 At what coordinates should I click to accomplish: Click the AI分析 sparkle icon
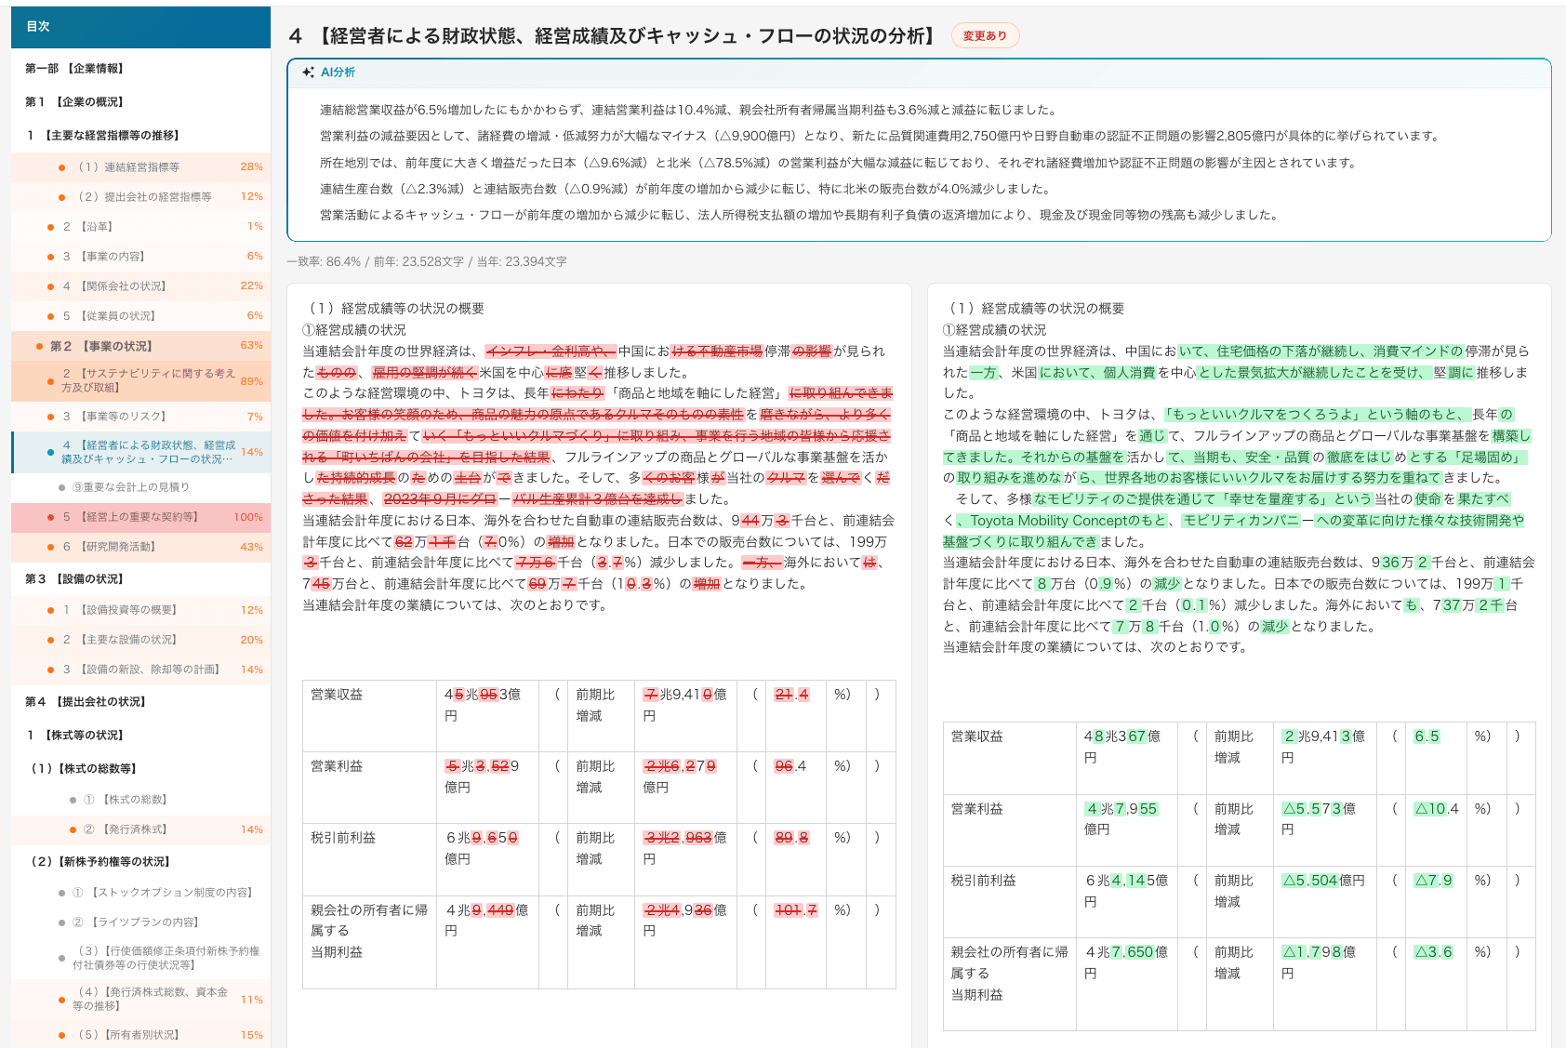click(308, 72)
